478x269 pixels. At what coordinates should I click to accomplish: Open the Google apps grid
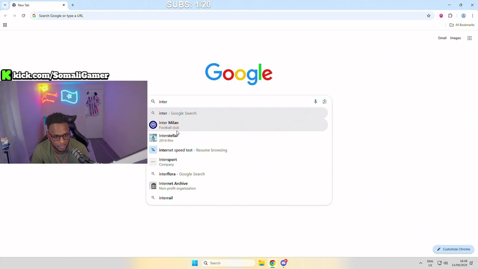[x=469, y=38]
